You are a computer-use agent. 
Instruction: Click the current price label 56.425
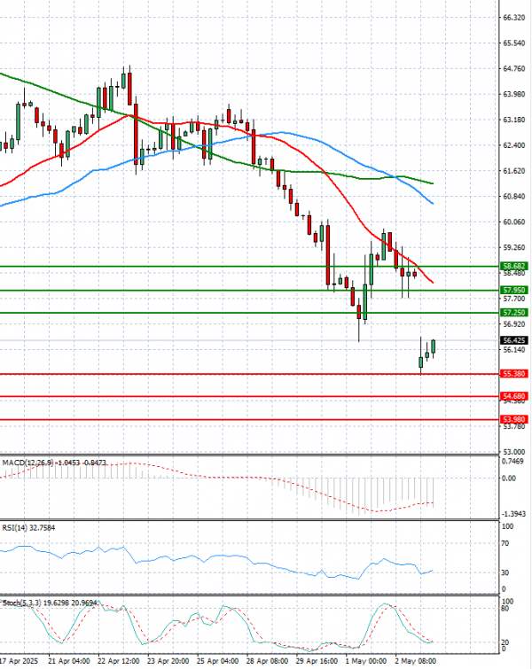click(514, 340)
